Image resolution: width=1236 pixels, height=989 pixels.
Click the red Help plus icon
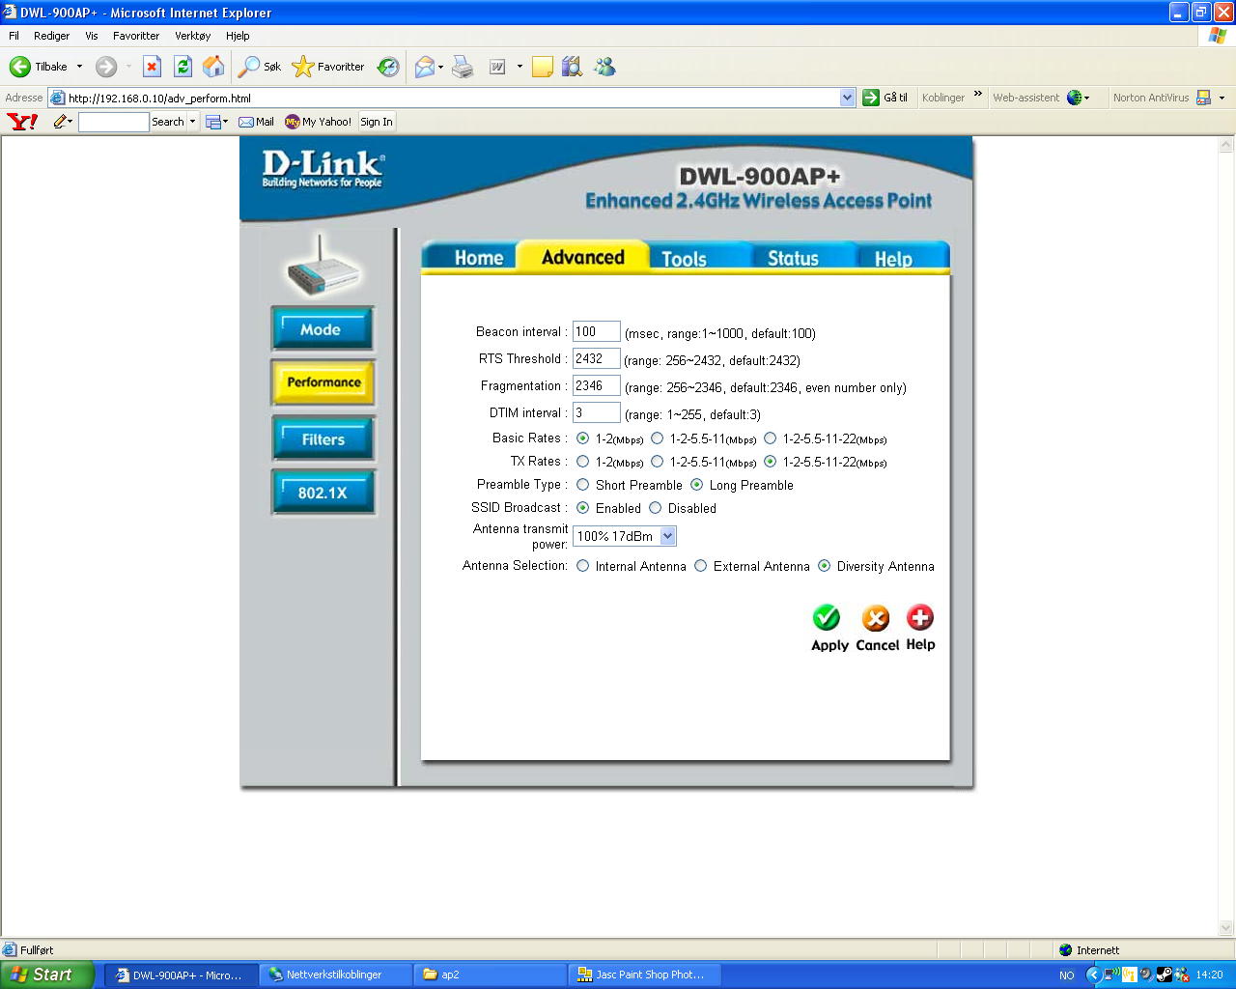click(x=920, y=617)
